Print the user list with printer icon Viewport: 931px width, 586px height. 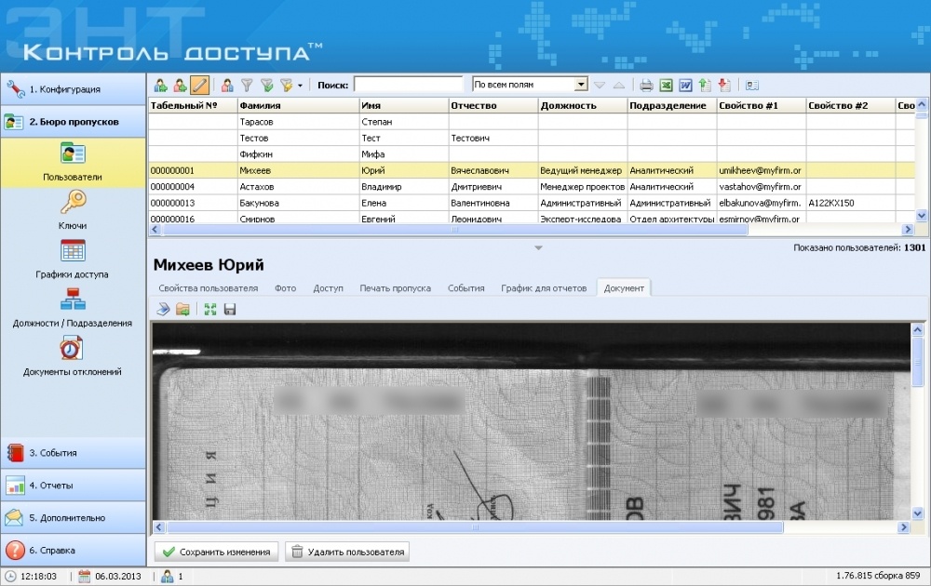(646, 86)
